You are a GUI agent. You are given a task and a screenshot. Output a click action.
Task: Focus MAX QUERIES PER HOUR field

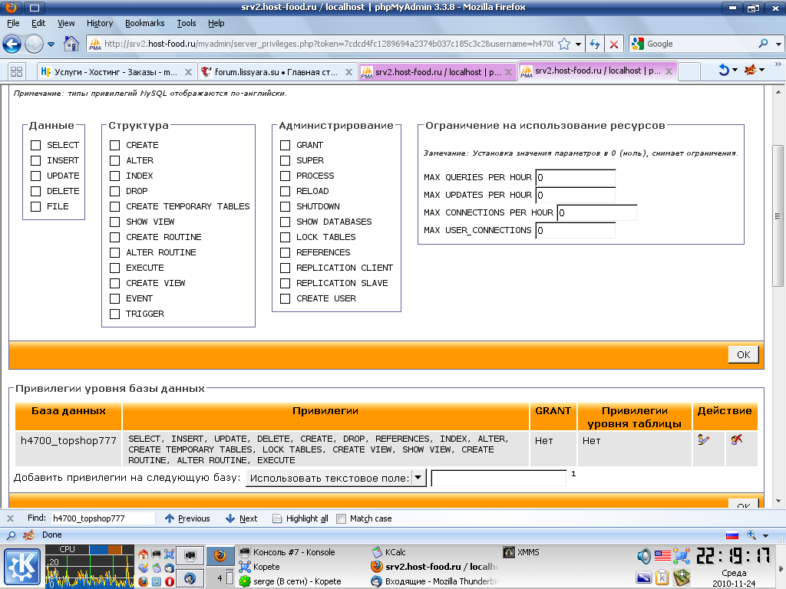[576, 178]
